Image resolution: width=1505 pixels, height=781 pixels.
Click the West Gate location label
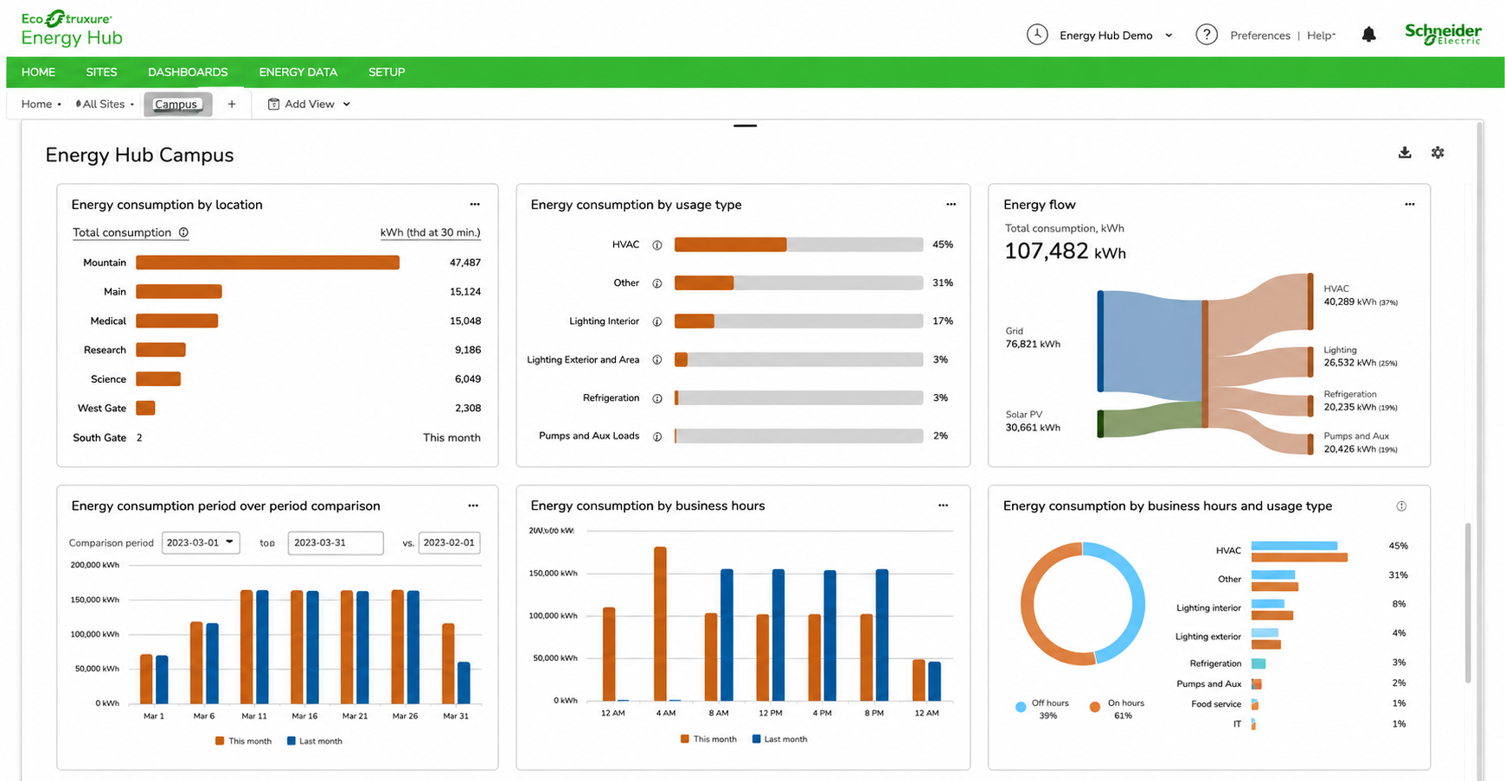tap(102, 409)
